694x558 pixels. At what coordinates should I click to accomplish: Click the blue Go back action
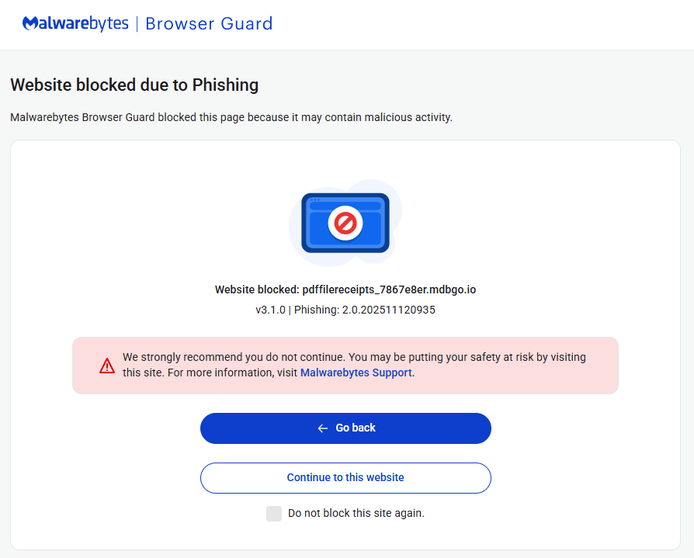click(x=345, y=428)
